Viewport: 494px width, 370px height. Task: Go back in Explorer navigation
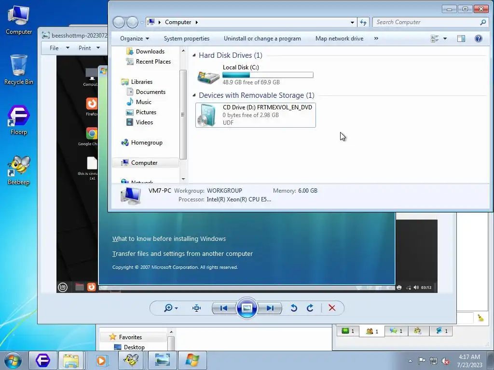tap(119, 22)
